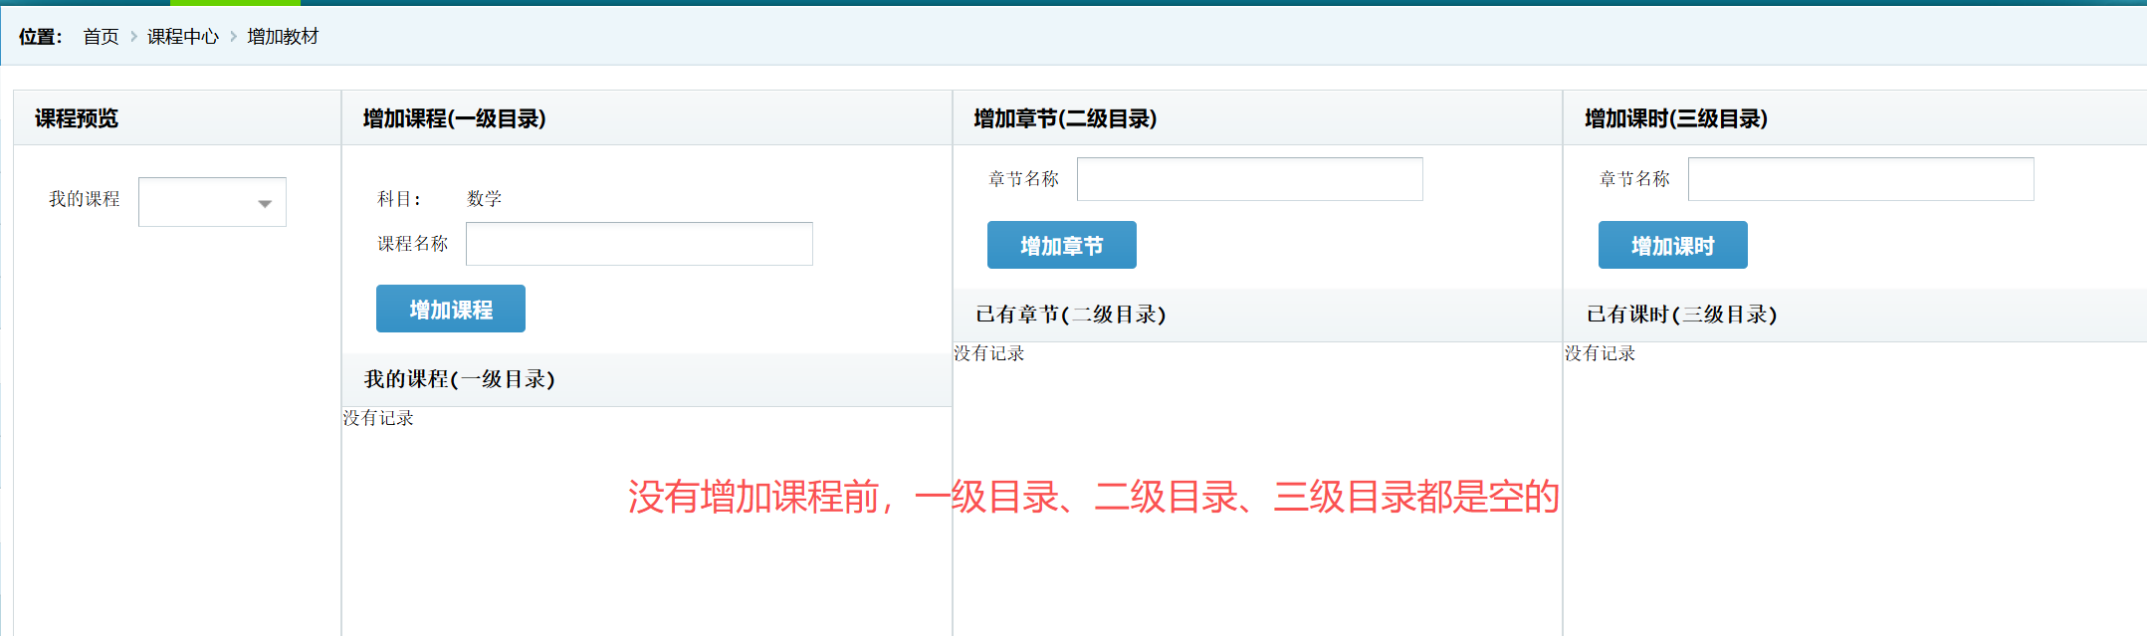Click the 已有章节(二级目录) section heading

click(x=1070, y=315)
